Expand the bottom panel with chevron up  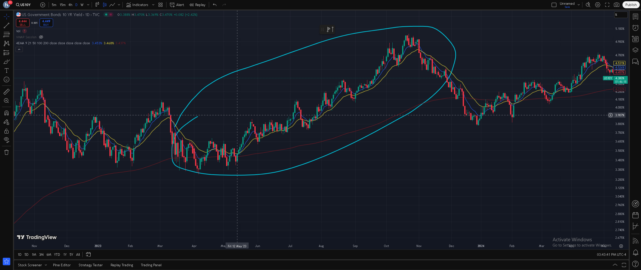coord(615,265)
